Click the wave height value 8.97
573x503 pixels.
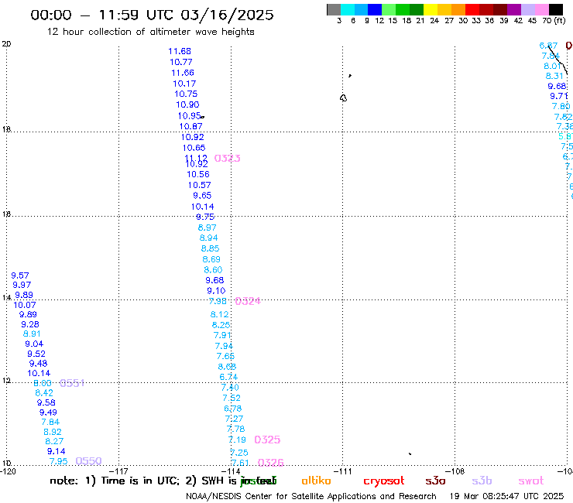point(208,228)
